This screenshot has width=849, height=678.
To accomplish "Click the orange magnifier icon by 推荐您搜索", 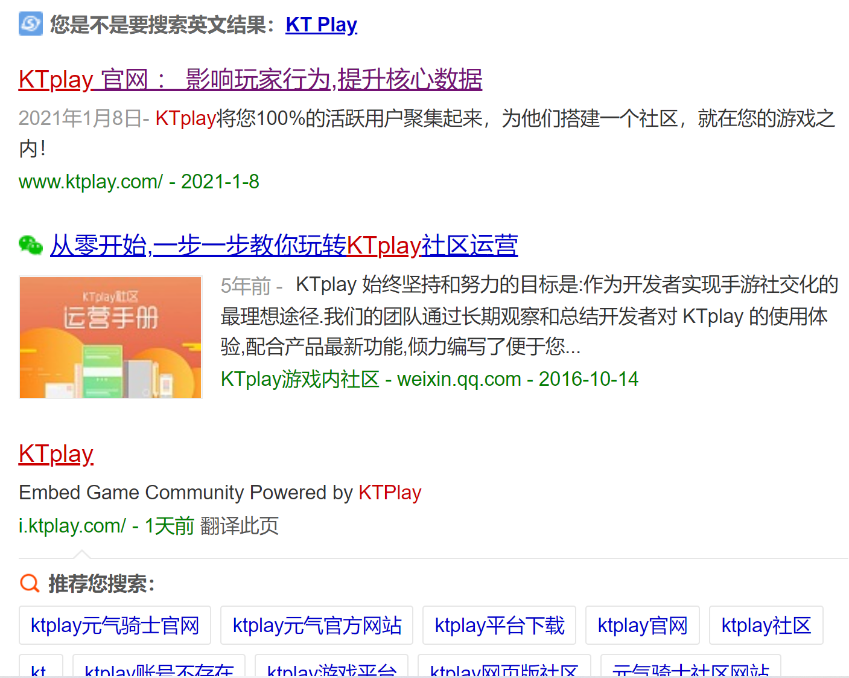I will point(30,583).
